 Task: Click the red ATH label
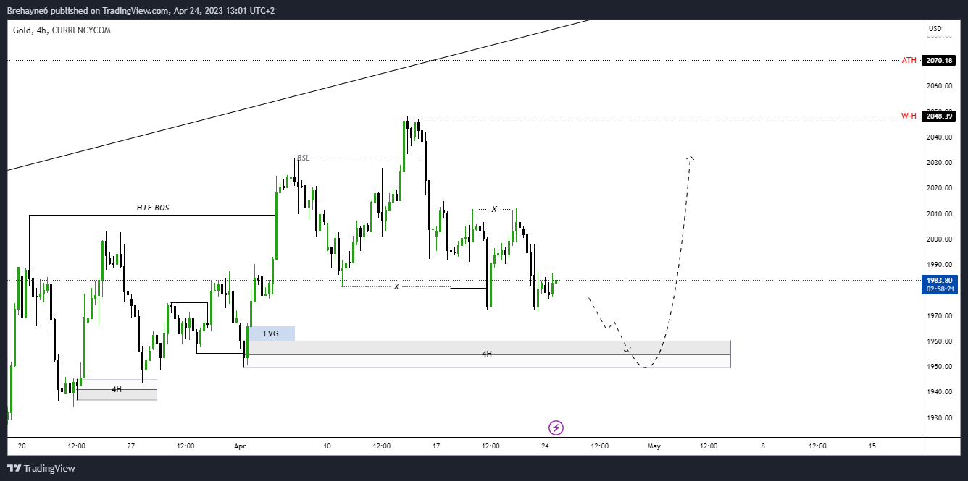[x=909, y=61]
